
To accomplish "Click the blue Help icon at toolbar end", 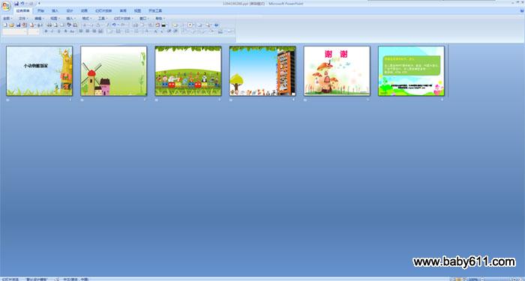I will (216, 25).
